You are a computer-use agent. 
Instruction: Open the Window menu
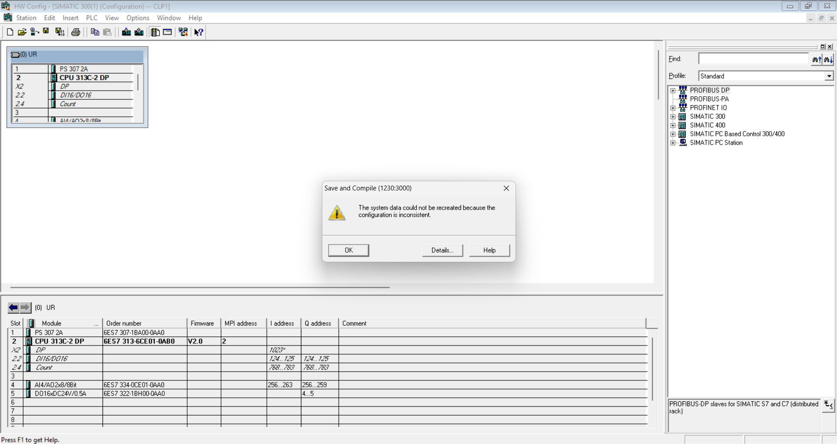point(169,18)
